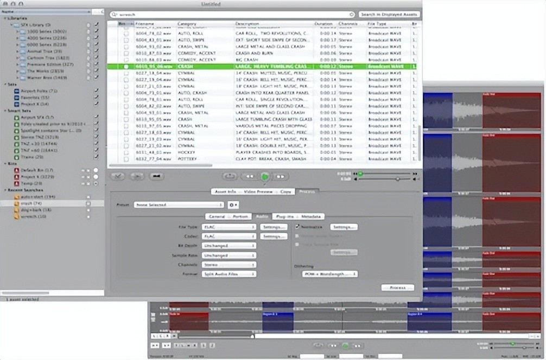Click the rewind button in front window transport

click(x=250, y=176)
